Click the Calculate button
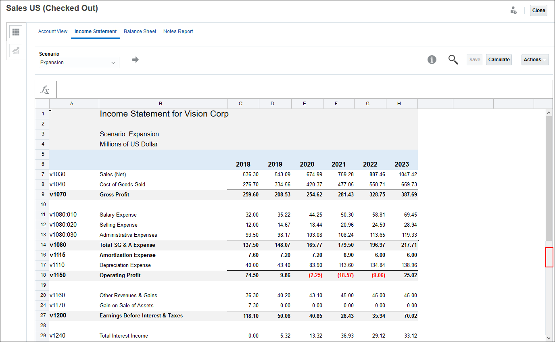Screen dimensions: 555x342 [x=499, y=59]
